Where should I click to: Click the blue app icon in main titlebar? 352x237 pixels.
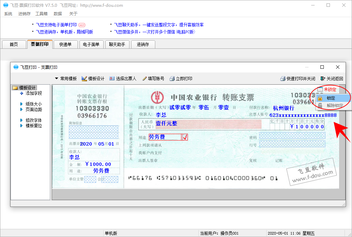pos(6,5)
